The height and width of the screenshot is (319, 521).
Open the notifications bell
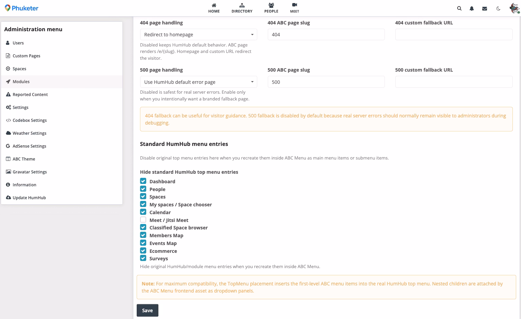[471, 8]
